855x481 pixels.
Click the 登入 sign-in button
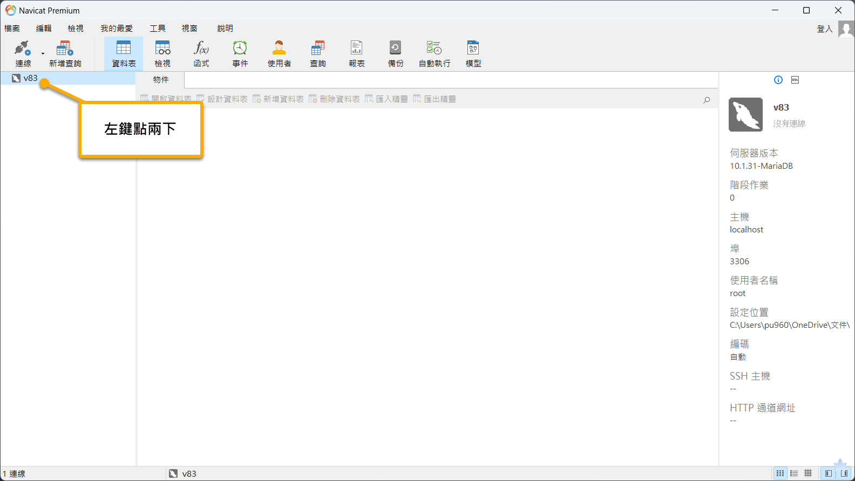[x=824, y=29]
